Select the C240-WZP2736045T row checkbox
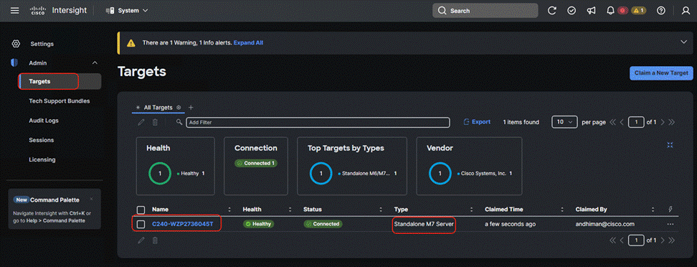Screen dimensions: 697x267 click(x=141, y=224)
